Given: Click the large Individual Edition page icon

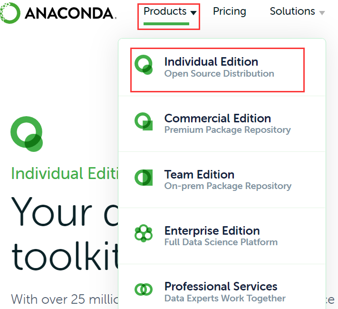Looking at the screenshot, I should [x=27, y=134].
